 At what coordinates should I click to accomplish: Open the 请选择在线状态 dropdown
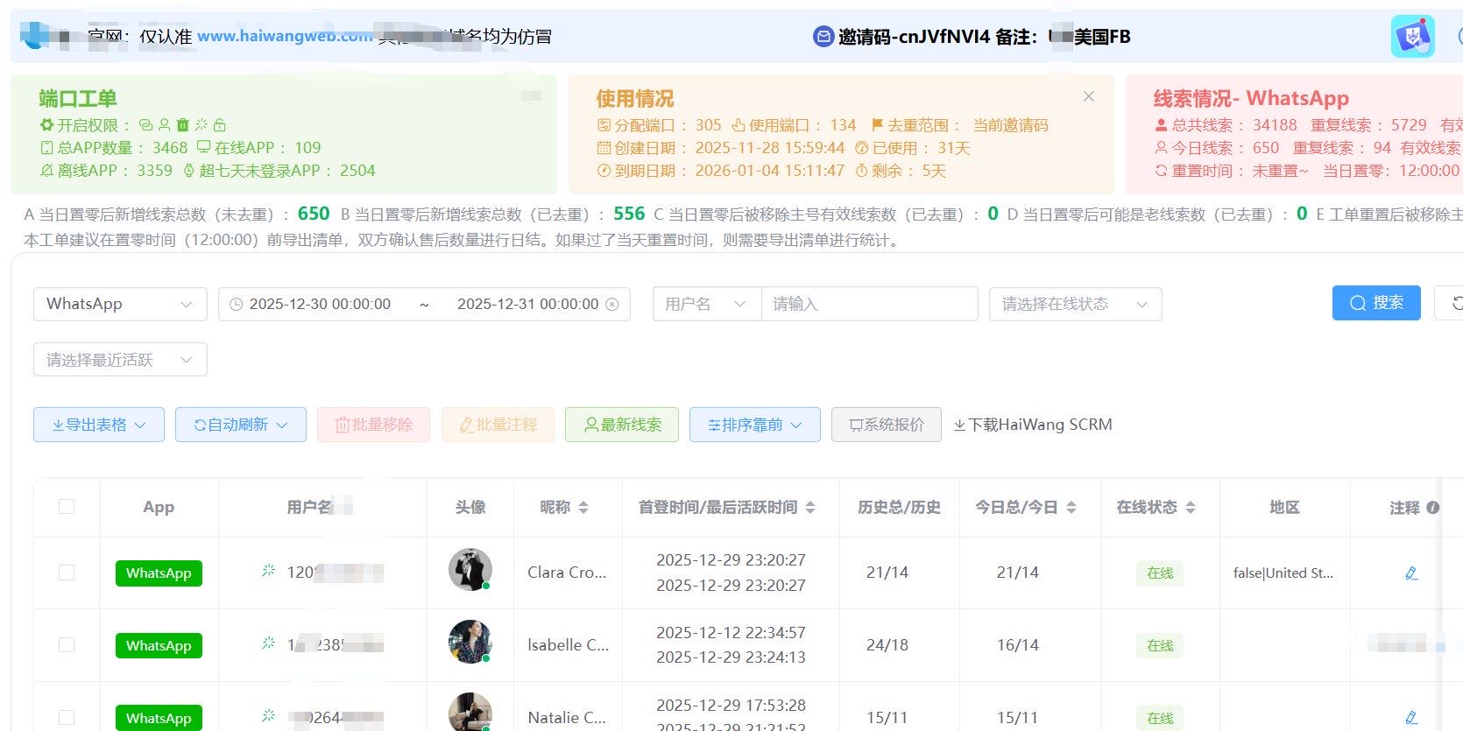tap(1076, 304)
